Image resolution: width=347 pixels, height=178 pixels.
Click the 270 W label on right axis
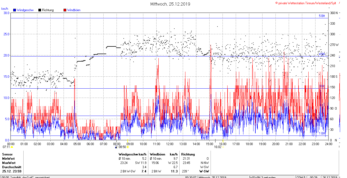(334, 45)
